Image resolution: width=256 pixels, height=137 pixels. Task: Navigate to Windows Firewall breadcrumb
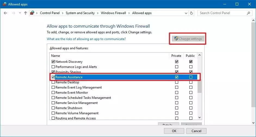click(113, 13)
